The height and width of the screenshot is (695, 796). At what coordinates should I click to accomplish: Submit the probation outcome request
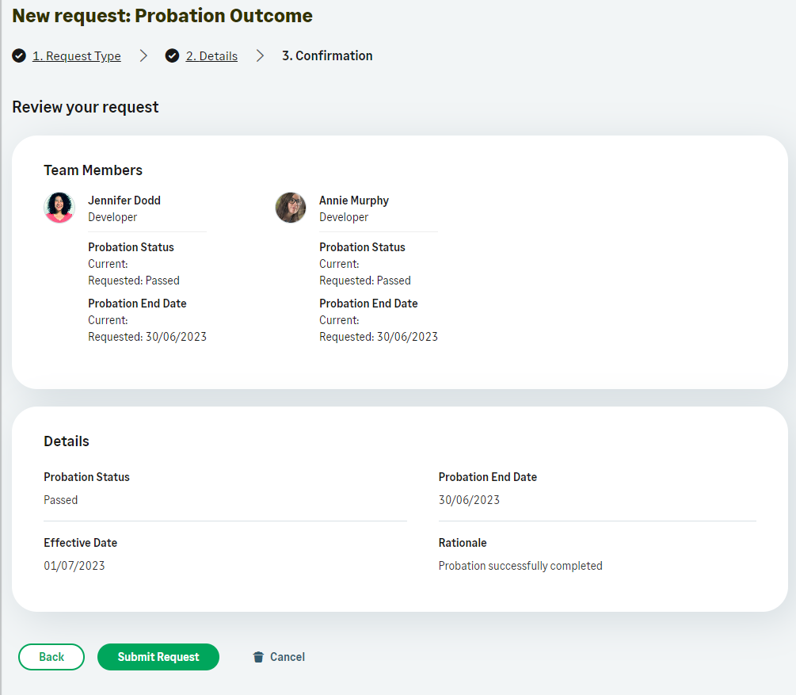point(158,657)
